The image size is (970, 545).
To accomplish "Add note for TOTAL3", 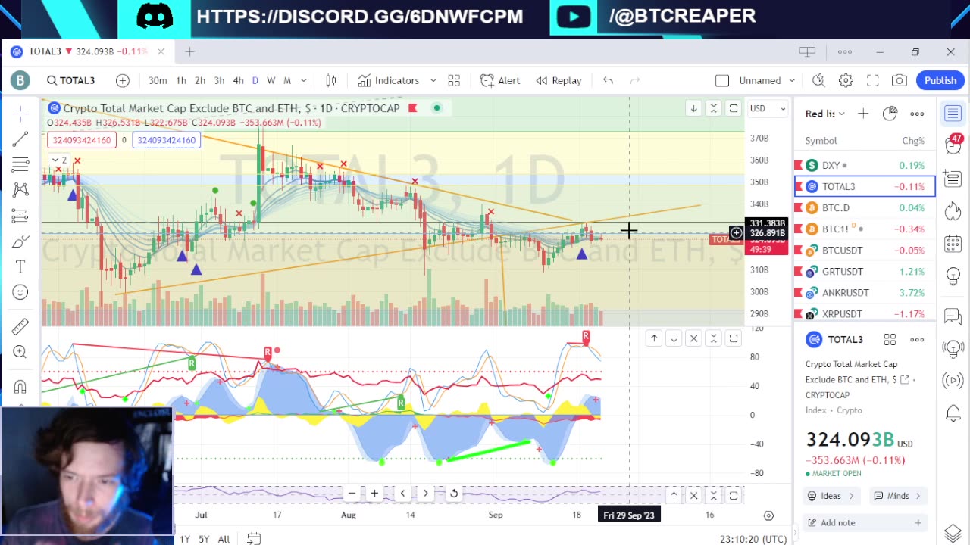I will point(865,522).
